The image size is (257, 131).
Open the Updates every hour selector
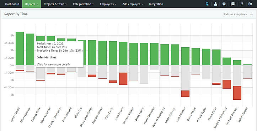[237, 14]
